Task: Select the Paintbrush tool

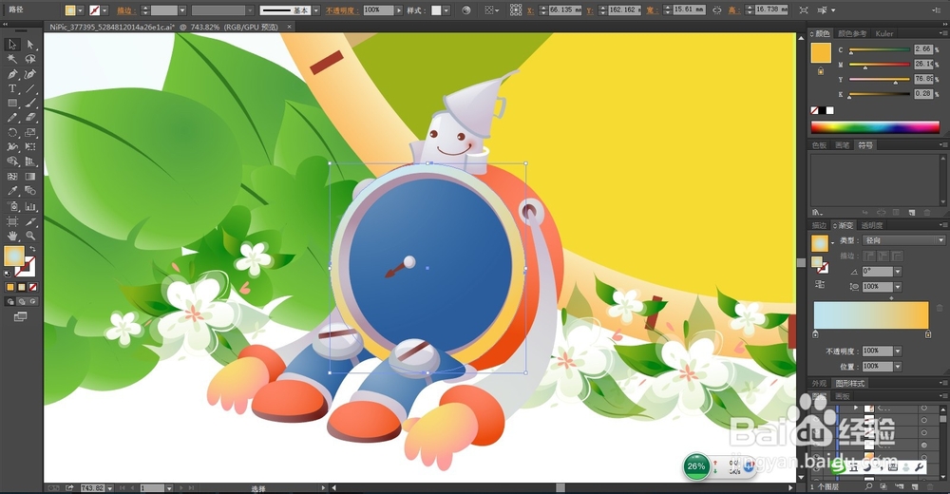Action: point(30,103)
